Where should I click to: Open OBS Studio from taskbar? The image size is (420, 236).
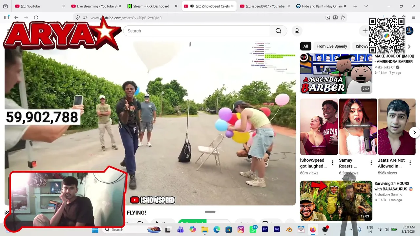325,229
